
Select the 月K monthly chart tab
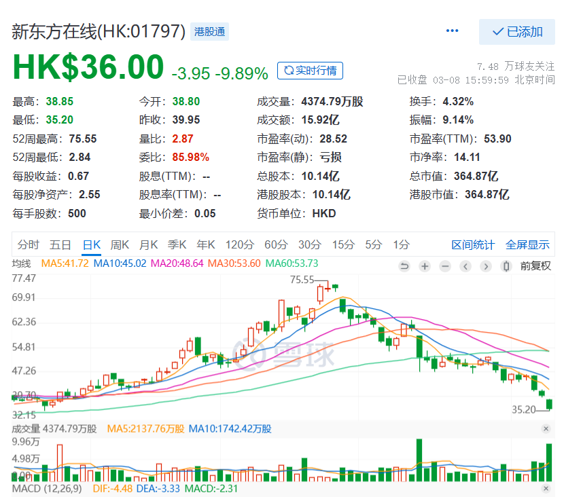coord(148,244)
